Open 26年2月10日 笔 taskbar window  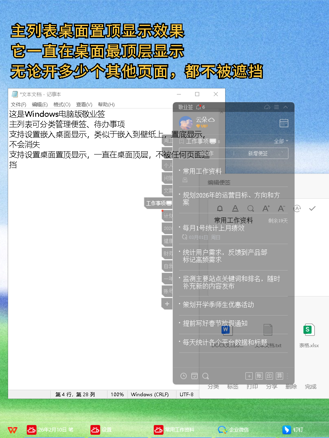tap(51, 429)
